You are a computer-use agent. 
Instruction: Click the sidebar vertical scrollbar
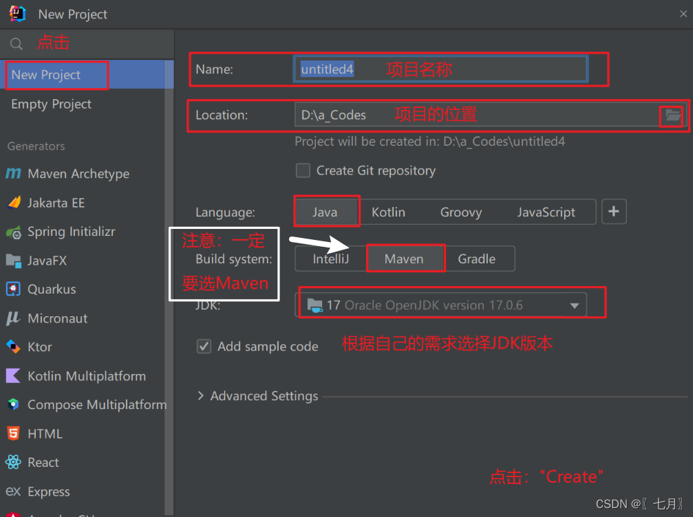(x=169, y=287)
